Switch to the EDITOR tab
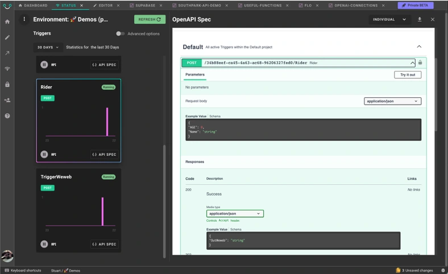 click(x=103, y=6)
